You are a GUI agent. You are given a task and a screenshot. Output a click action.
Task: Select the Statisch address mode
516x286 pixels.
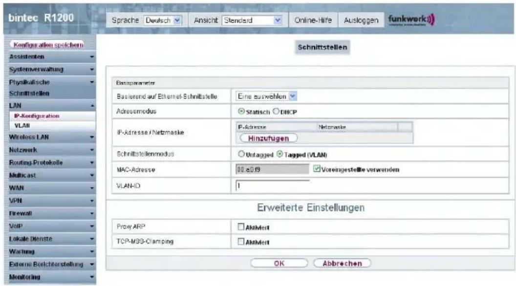click(241, 112)
